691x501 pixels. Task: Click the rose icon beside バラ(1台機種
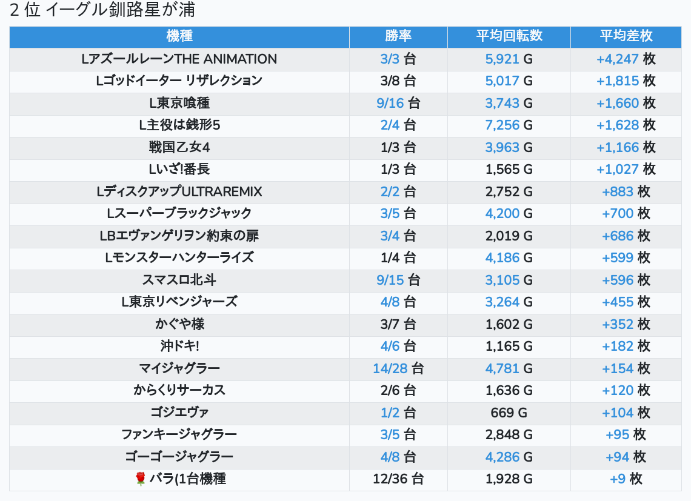[x=140, y=479]
